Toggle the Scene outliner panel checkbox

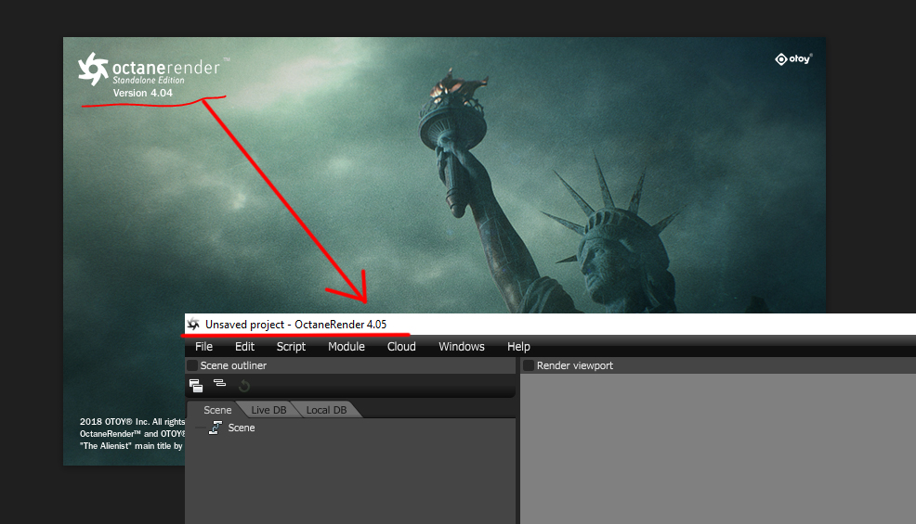coord(192,365)
